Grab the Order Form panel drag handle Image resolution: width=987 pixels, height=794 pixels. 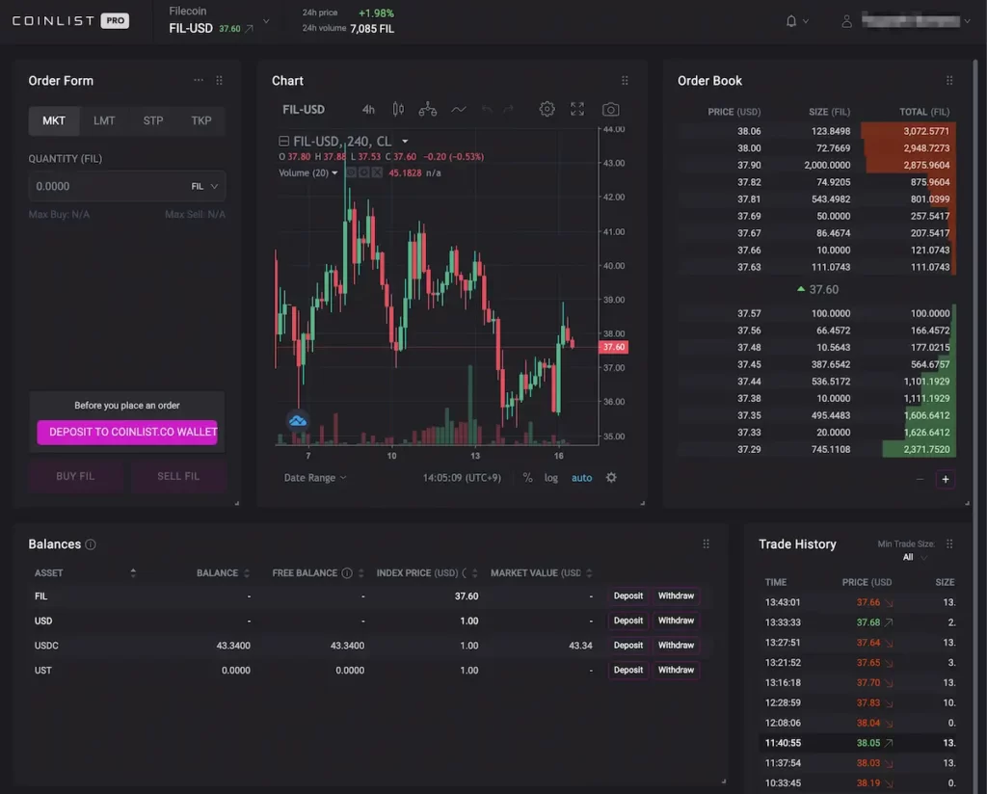click(x=219, y=80)
